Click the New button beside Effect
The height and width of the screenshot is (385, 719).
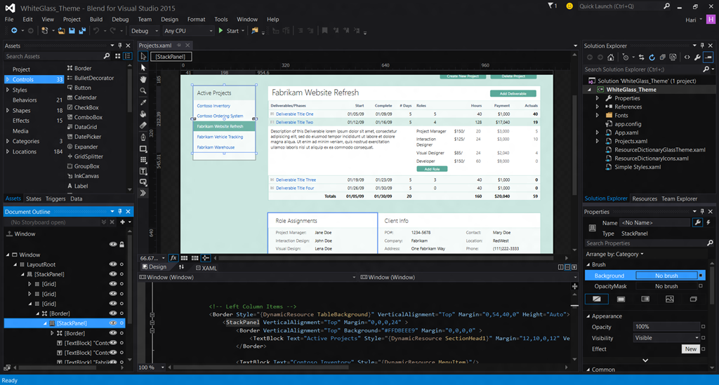point(691,349)
